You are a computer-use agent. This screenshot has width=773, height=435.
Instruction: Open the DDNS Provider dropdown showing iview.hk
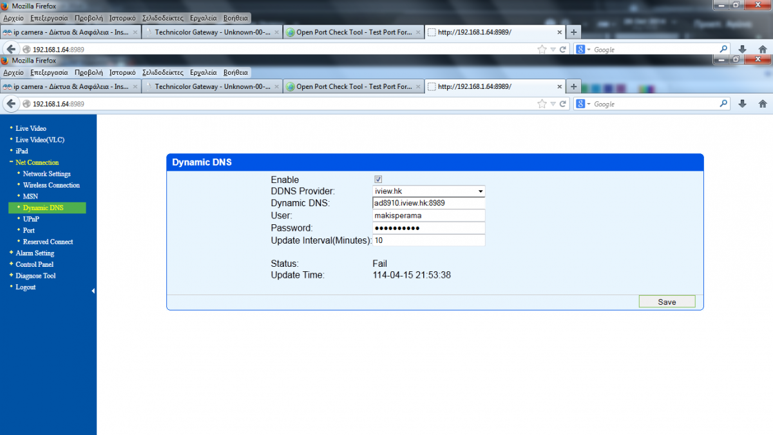(x=429, y=191)
